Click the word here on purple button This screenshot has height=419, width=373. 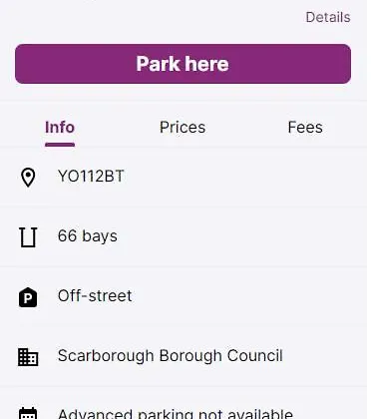point(206,64)
